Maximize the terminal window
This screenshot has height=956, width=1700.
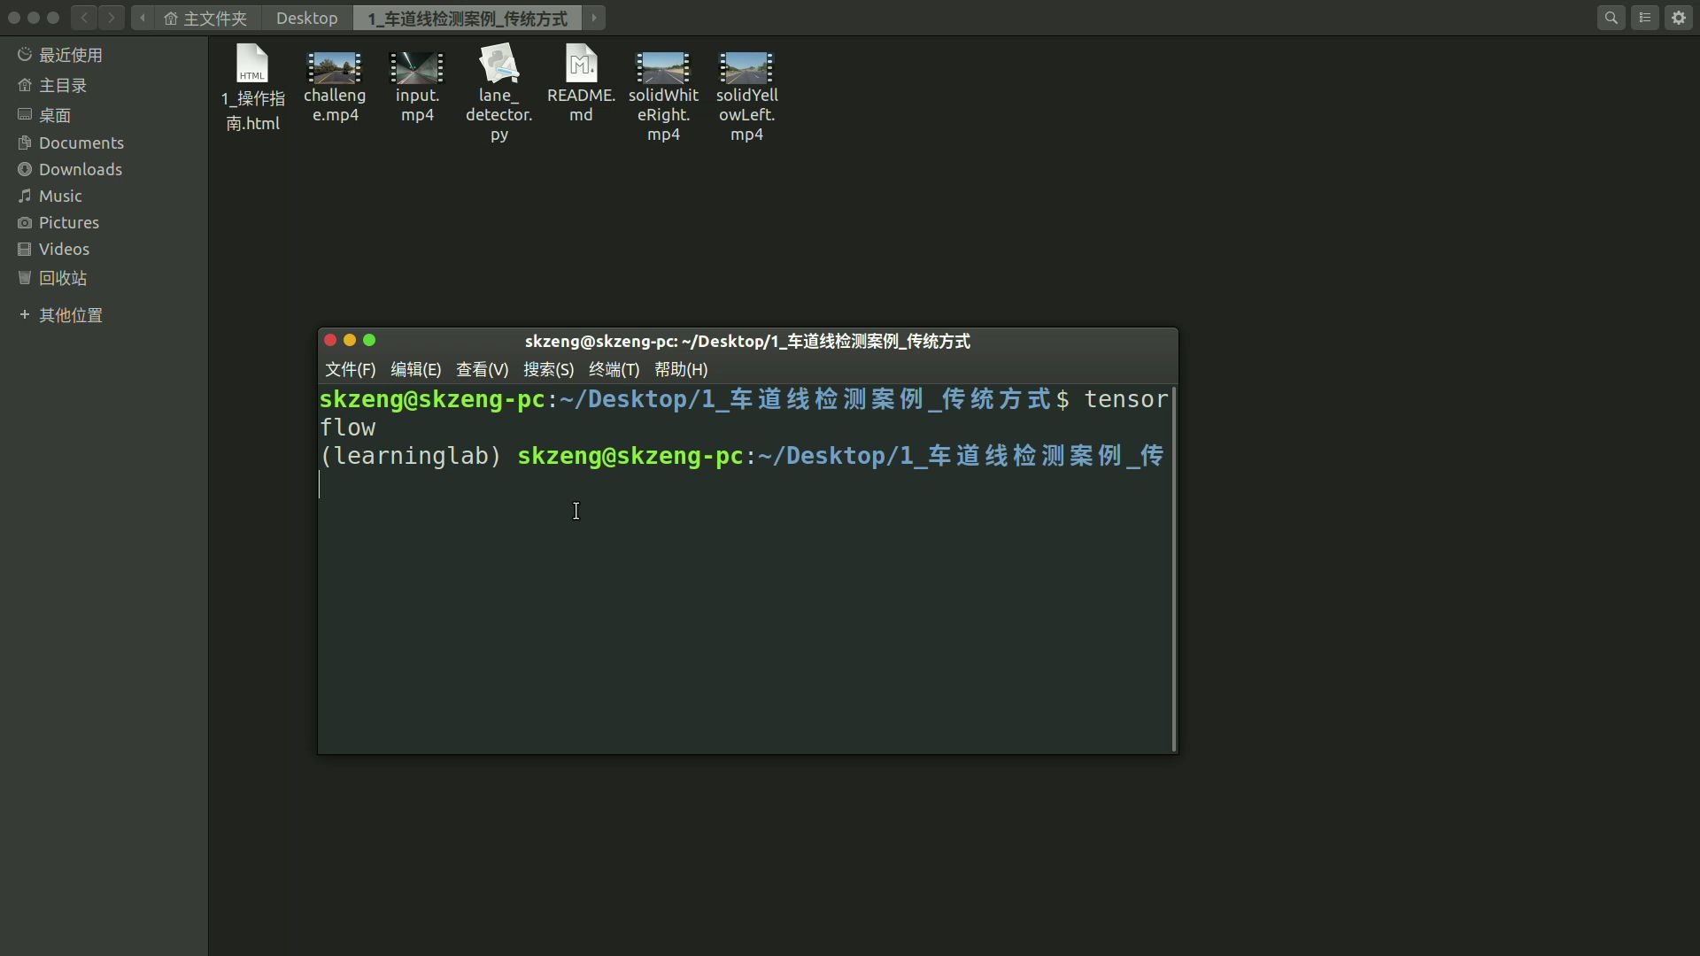pyautogui.click(x=369, y=340)
